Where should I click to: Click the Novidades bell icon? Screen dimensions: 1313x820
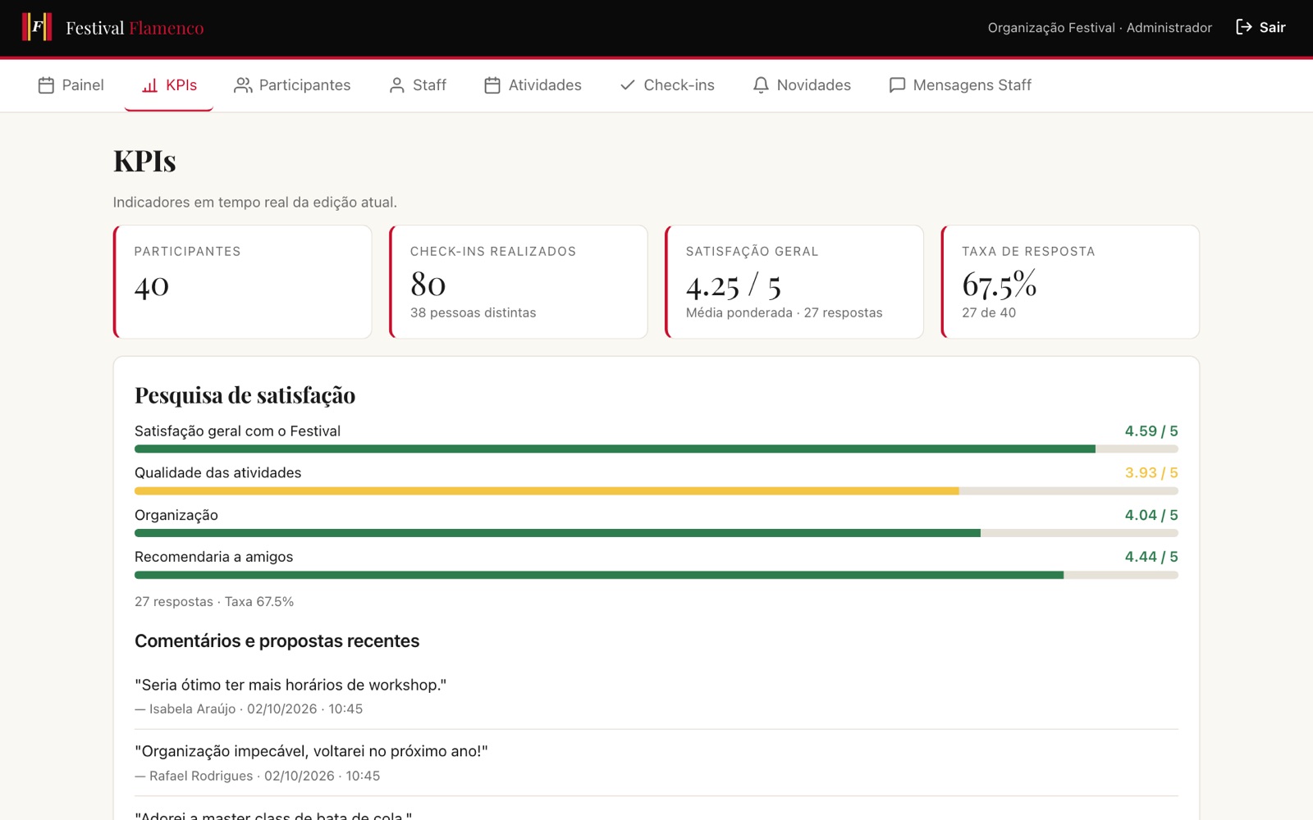click(x=761, y=85)
